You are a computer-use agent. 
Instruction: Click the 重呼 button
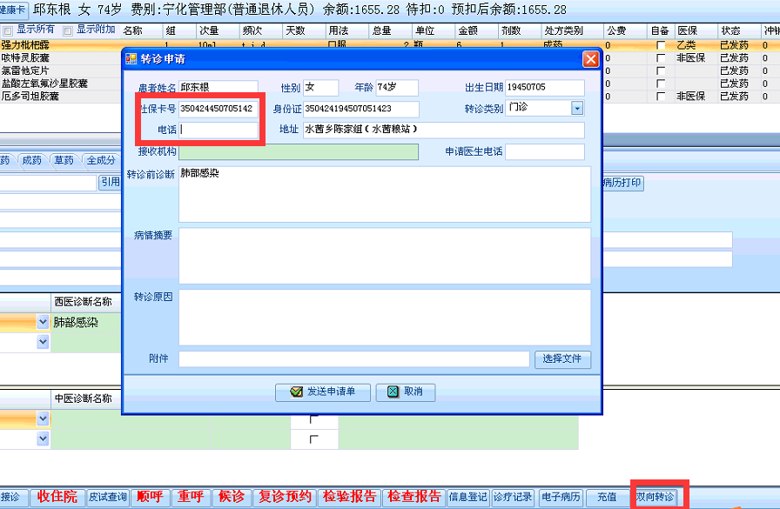click(191, 497)
